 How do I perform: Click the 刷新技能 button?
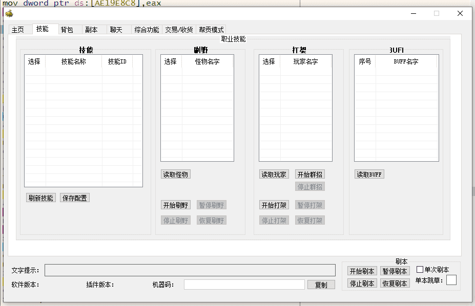[x=41, y=198]
